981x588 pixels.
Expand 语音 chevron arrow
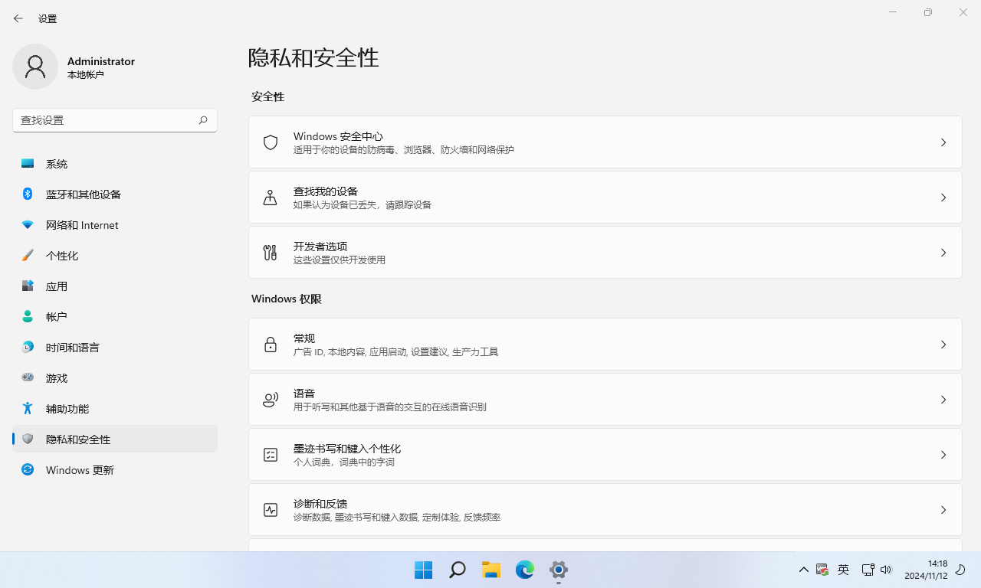943,400
